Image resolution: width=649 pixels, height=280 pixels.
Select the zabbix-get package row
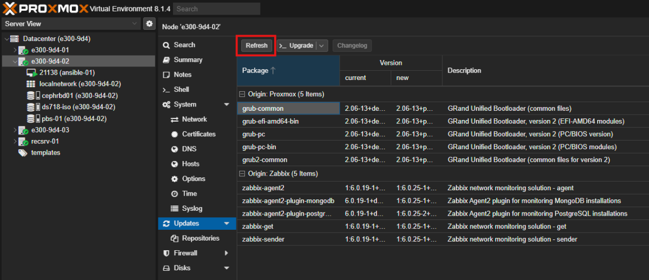pos(443,226)
